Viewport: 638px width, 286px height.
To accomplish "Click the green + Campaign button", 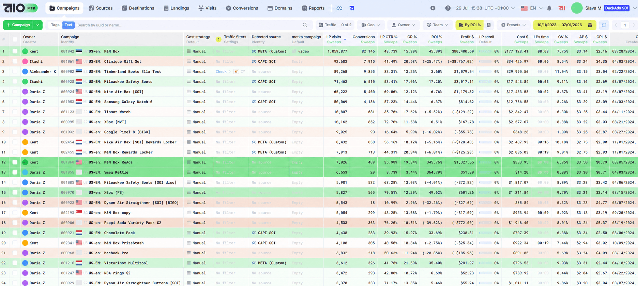I will point(18,25).
